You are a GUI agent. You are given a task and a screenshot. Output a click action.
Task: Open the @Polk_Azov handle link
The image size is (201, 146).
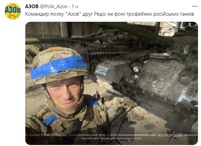pos(54,6)
